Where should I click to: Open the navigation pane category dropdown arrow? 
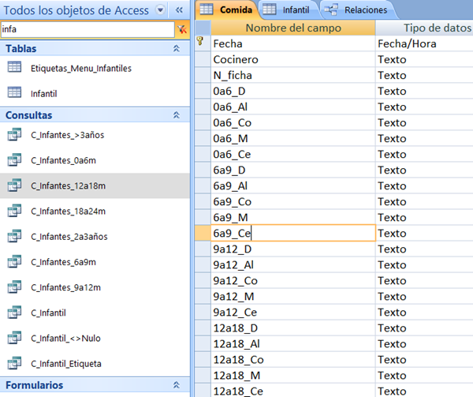(161, 9)
